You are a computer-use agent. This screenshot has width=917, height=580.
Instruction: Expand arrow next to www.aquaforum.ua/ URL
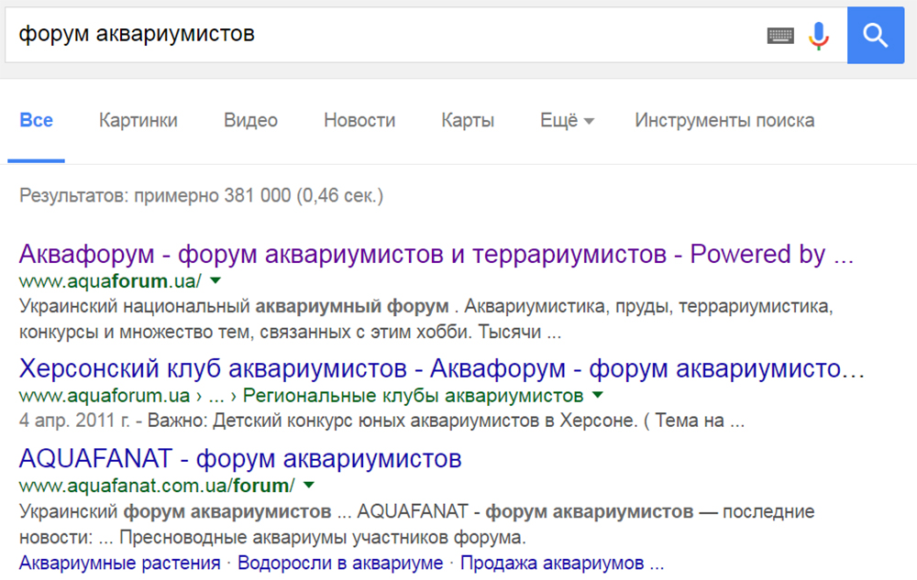pos(216,280)
